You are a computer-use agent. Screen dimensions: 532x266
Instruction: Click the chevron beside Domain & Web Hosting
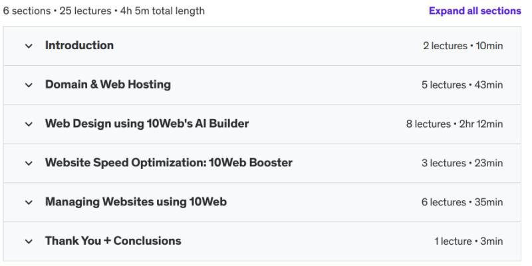pyautogui.click(x=29, y=85)
